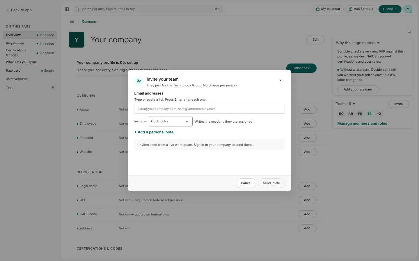
Task: Click the Company breadcrumb link
Action: [x=89, y=21]
